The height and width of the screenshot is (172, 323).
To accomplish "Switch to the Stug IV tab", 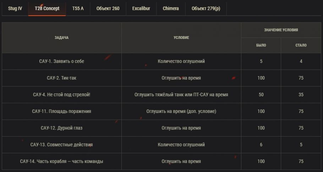I will tap(15, 8).
